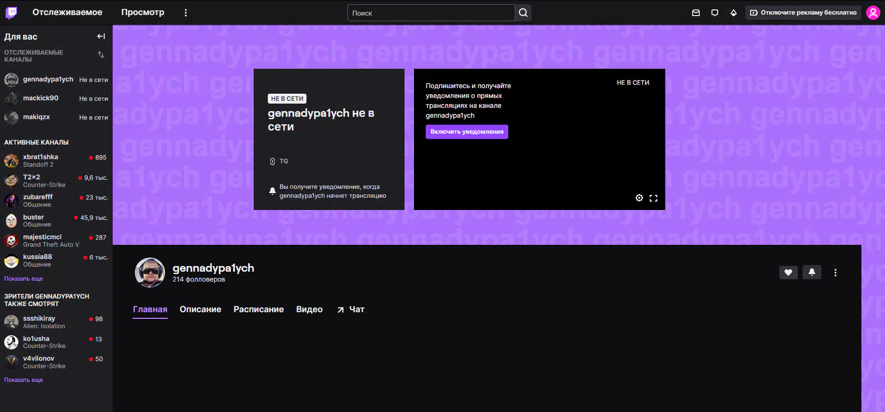885x412 pixels.
Task: Click the search magnifier button
Action: click(523, 13)
